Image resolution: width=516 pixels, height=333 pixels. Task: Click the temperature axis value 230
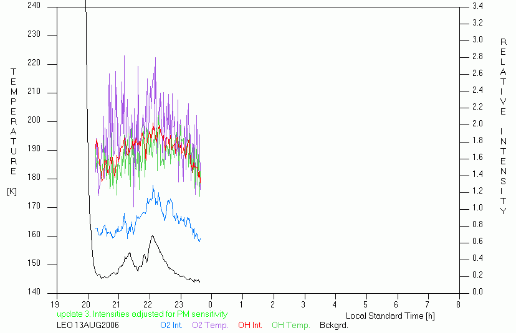34,34
